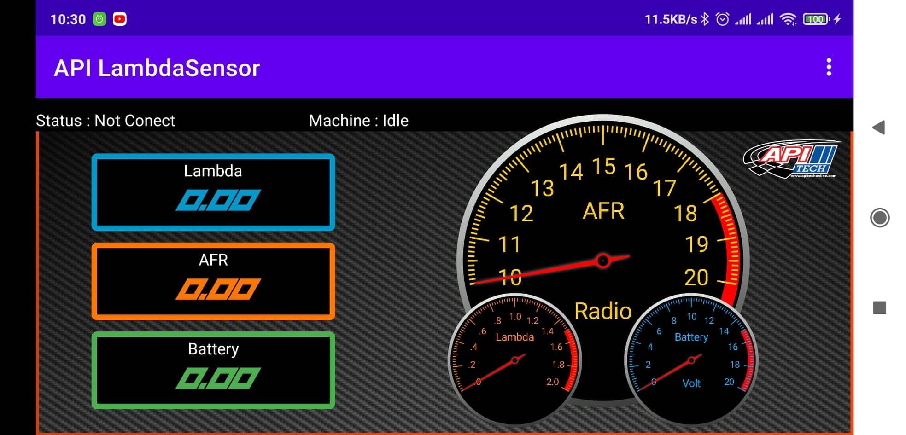Click the 'Status : Not Conect' text

pos(105,121)
